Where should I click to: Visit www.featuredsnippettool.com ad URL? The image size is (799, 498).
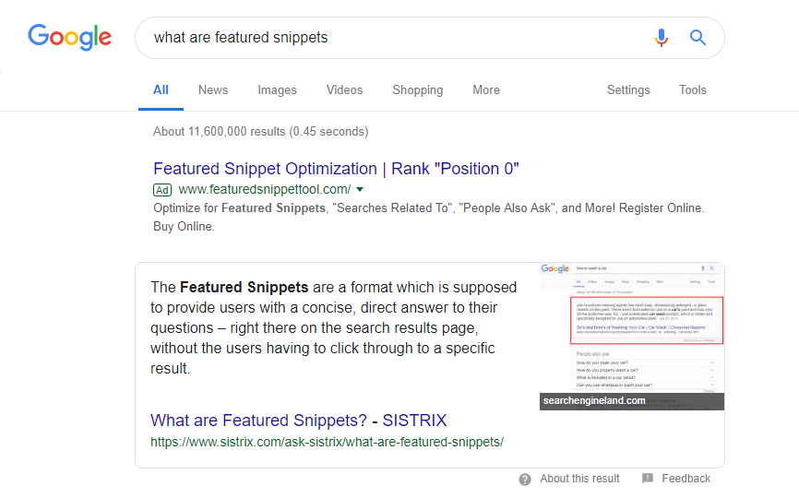point(265,189)
